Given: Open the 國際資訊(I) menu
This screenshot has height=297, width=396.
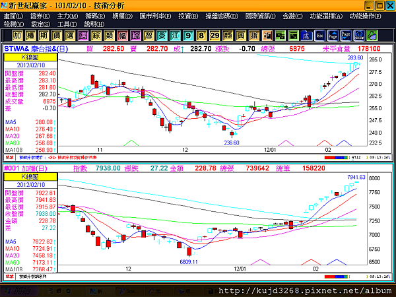Looking at the screenshot, I should [260, 16].
